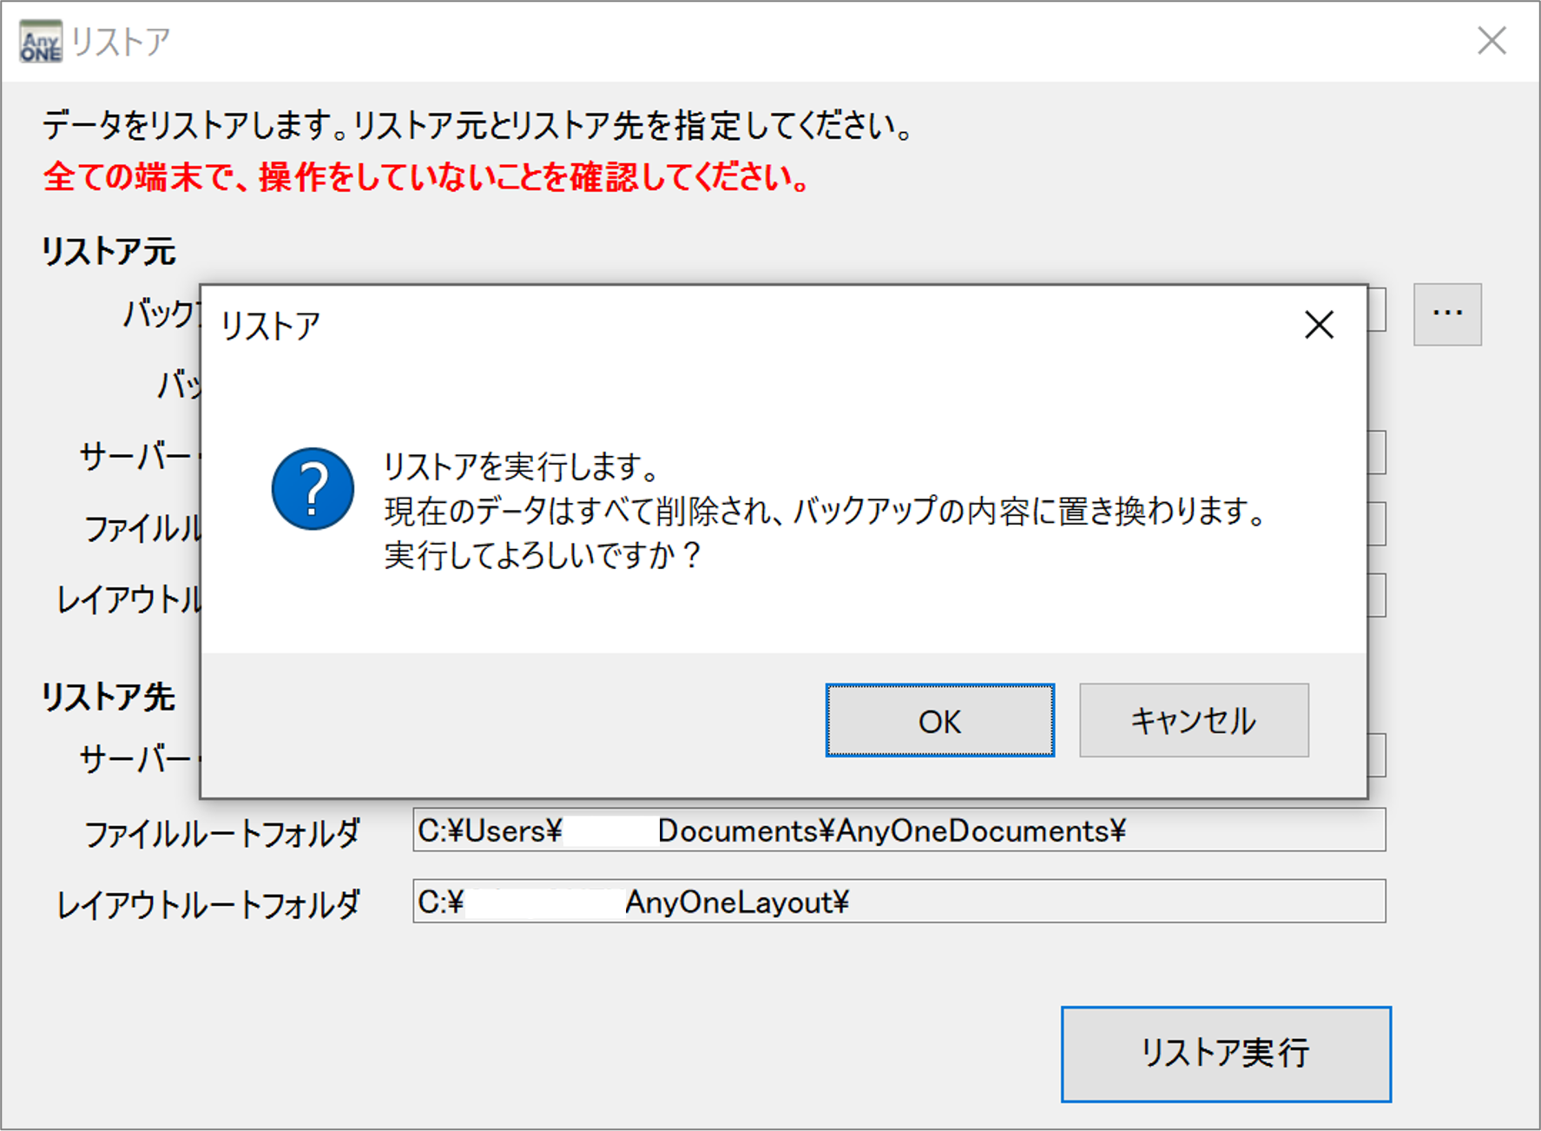This screenshot has height=1131, width=1541.
Task: Open the backup folder browse button
Action: point(1446,314)
